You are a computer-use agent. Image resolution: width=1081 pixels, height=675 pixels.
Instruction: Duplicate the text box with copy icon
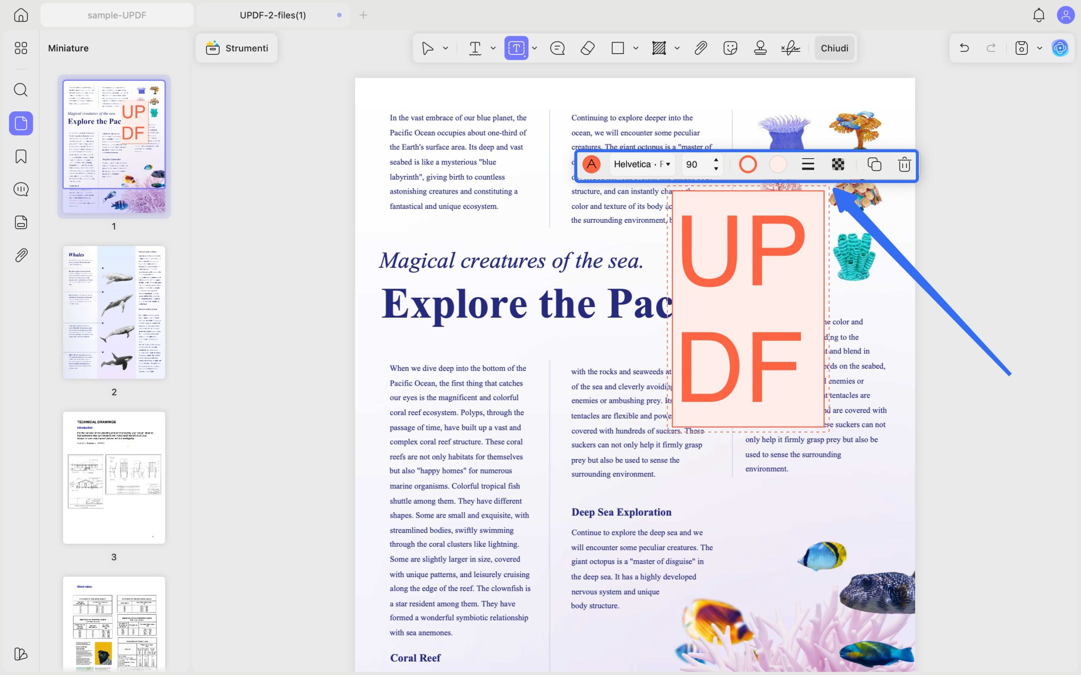874,164
